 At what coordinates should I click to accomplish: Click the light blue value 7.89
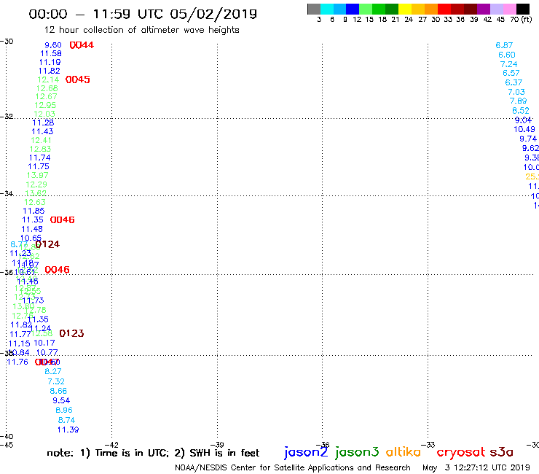click(x=518, y=101)
